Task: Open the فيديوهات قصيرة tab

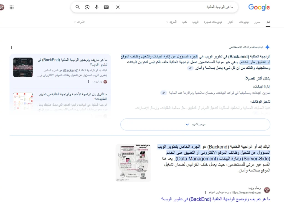Action: (213, 22)
